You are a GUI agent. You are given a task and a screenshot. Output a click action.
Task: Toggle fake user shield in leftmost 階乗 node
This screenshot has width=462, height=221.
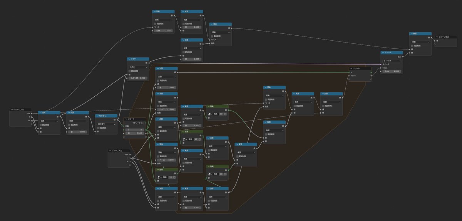click(x=174, y=177)
